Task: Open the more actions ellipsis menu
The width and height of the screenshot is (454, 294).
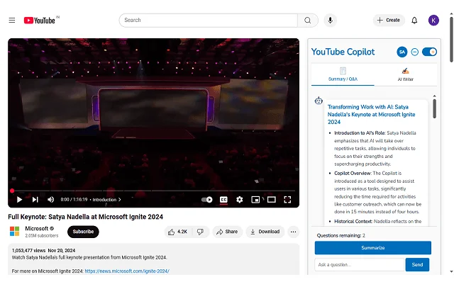Action: pos(294,232)
